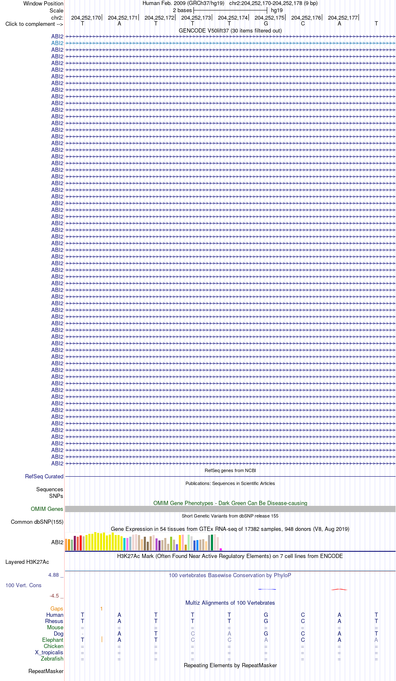Screen dimensions: 396x681
Task: Open the H3K27Ac Mark ENCODE track title
Action: point(230,556)
